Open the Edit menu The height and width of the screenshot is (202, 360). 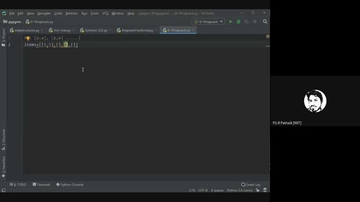tap(20, 13)
